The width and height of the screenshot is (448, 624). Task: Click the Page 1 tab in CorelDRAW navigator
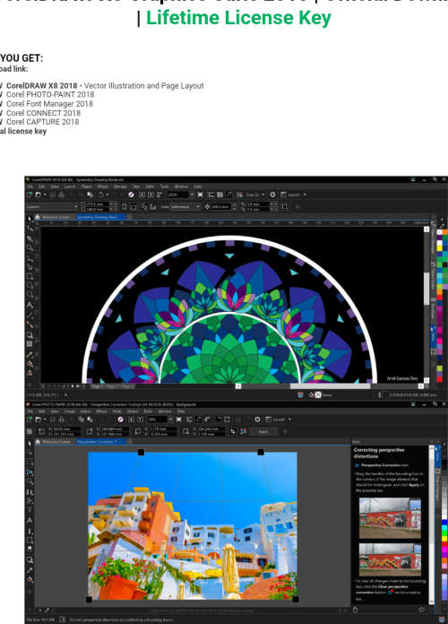click(97, 386)
